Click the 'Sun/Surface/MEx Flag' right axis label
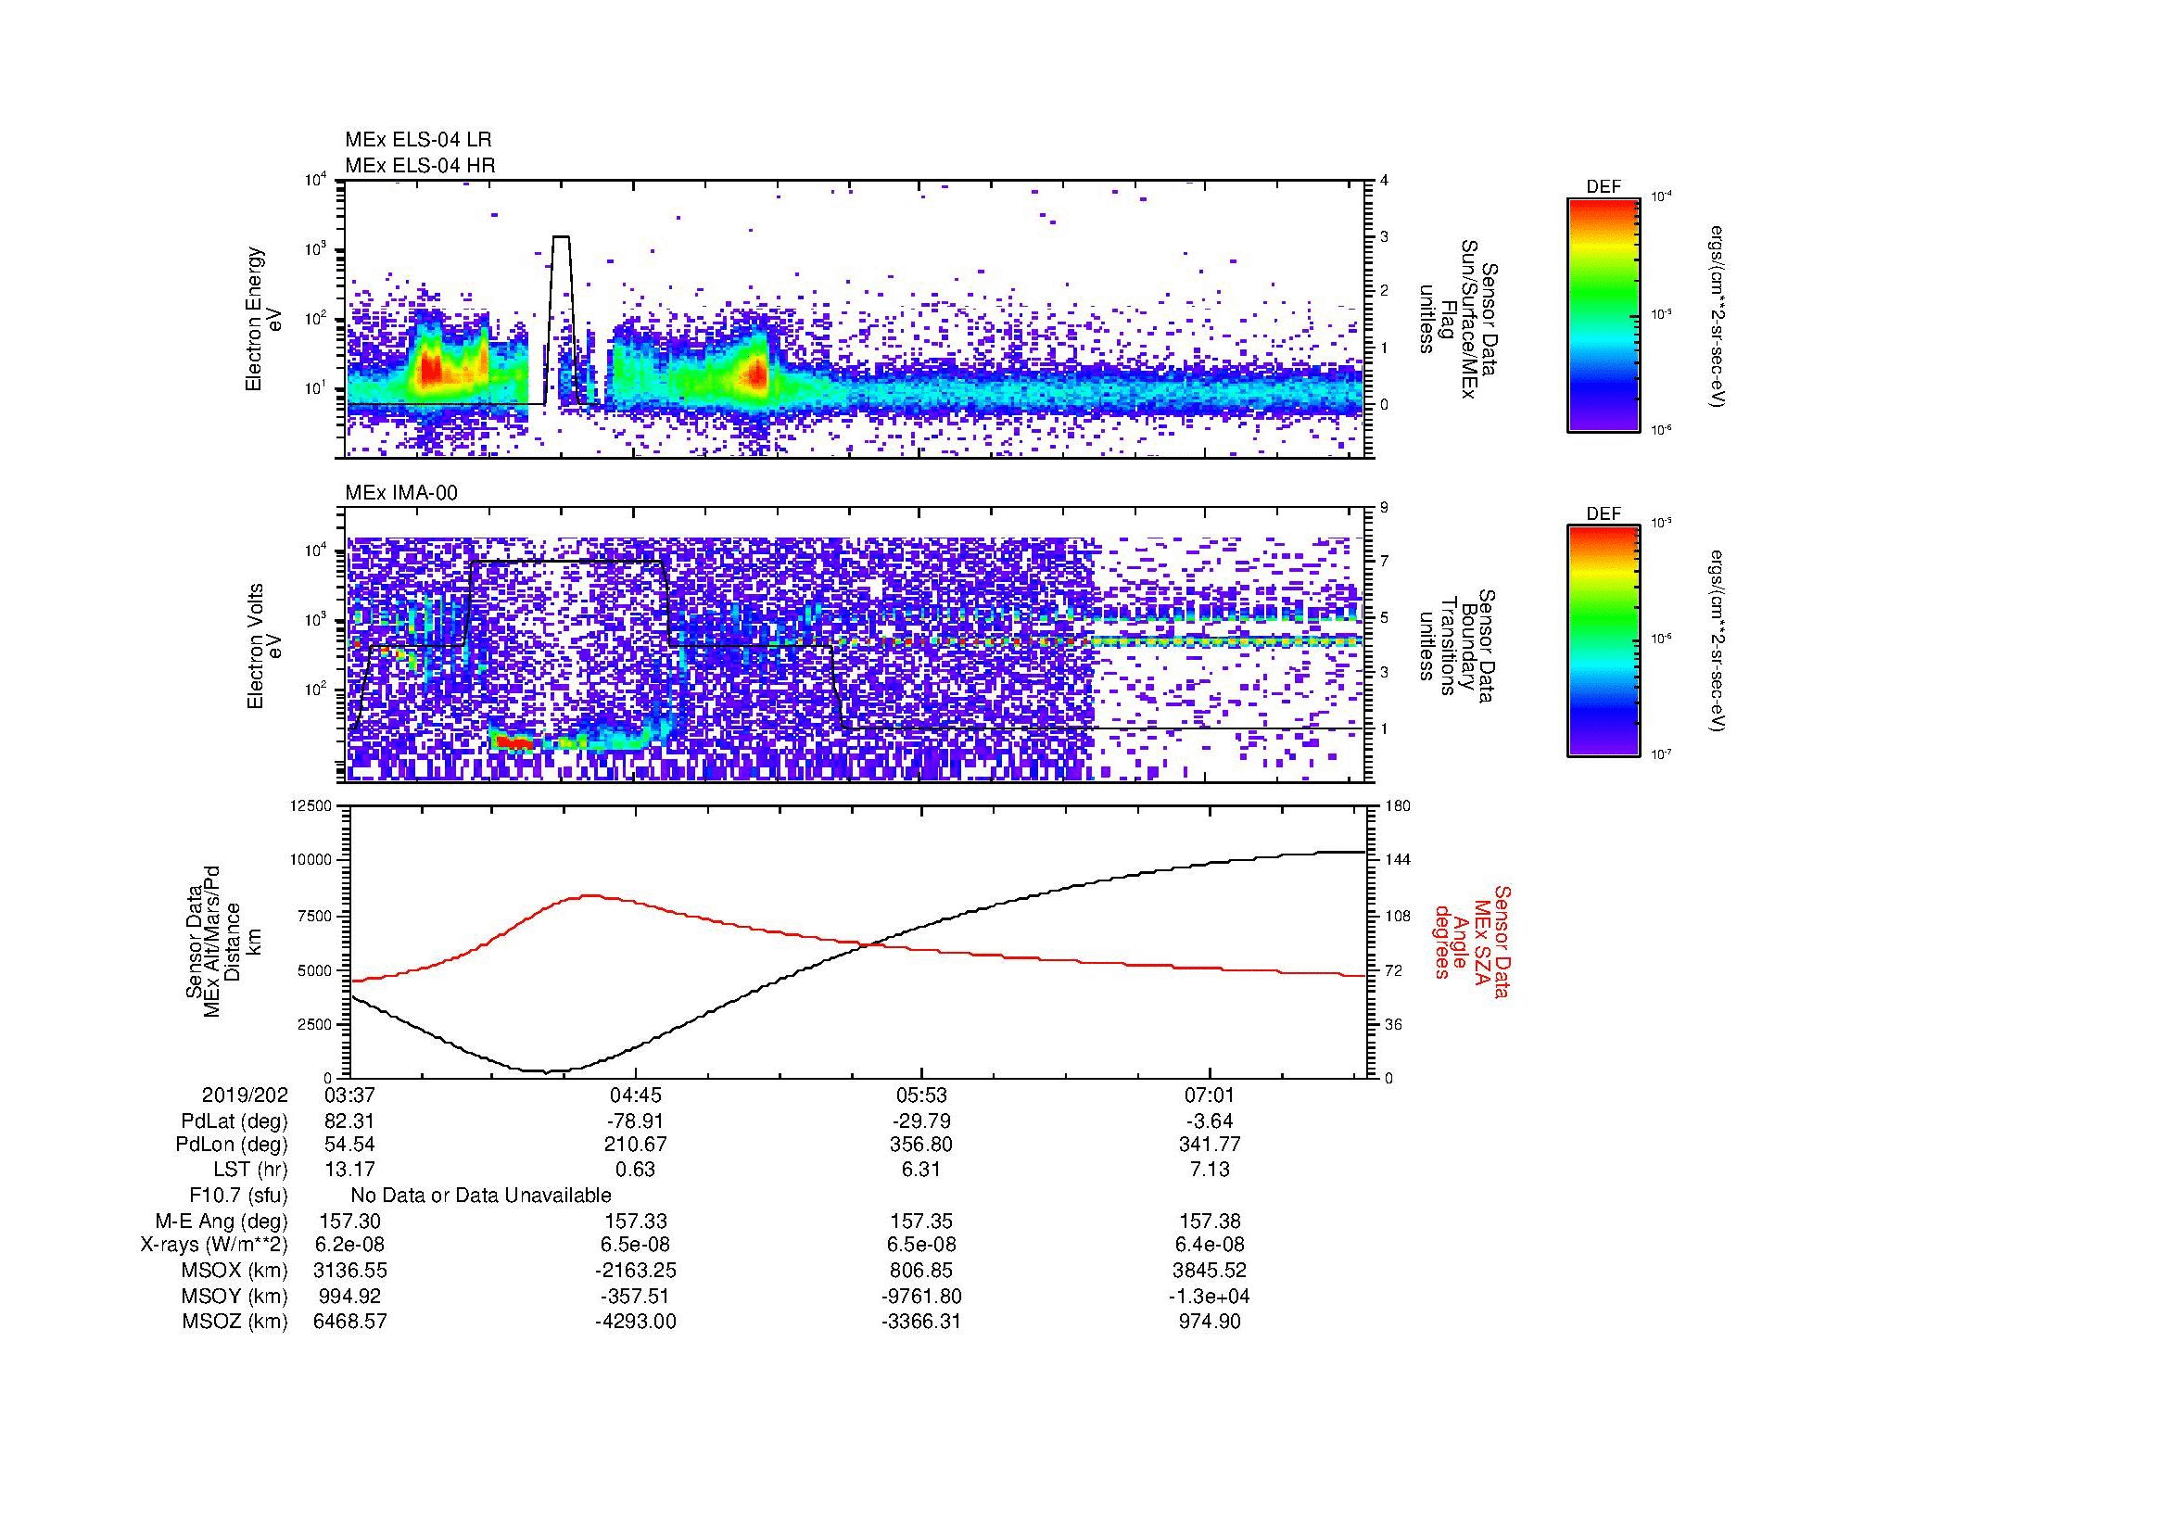This screenshot has height=1532, width=2168. [x=1457, y=319]
